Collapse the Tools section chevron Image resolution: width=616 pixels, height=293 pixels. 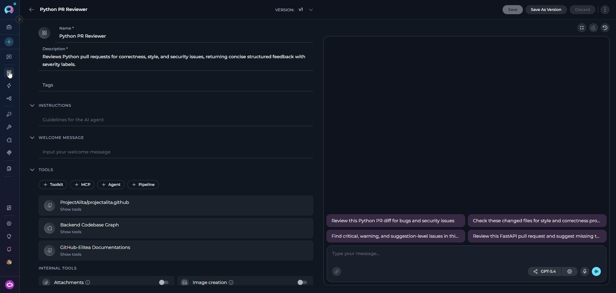point(32,170)
